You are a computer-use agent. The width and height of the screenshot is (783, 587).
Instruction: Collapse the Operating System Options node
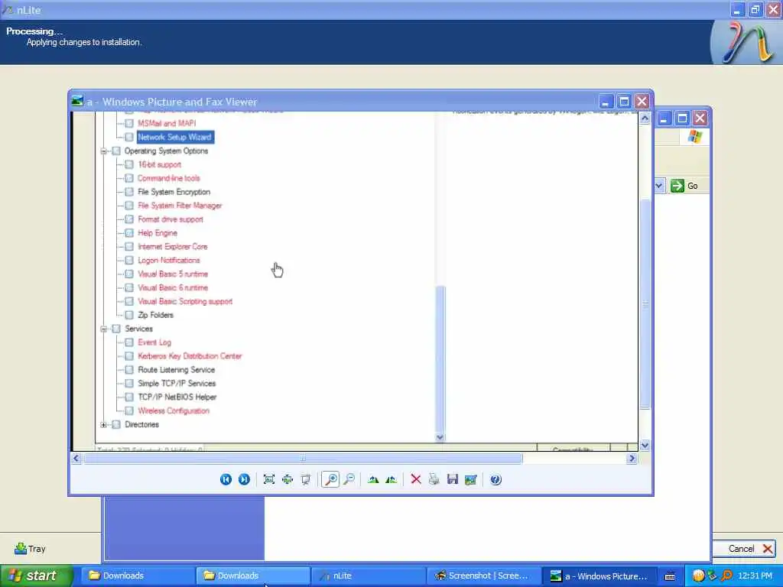[103, 151]
